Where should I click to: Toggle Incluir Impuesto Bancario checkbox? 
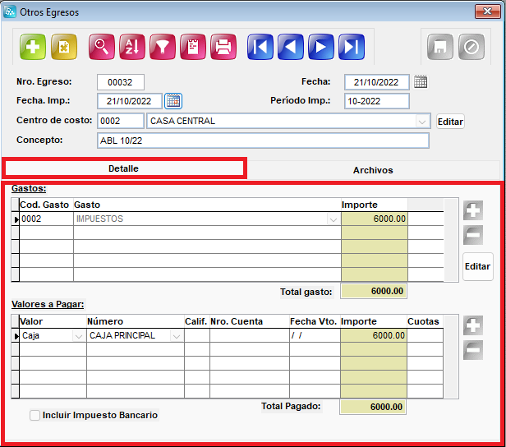coord(34,416)
